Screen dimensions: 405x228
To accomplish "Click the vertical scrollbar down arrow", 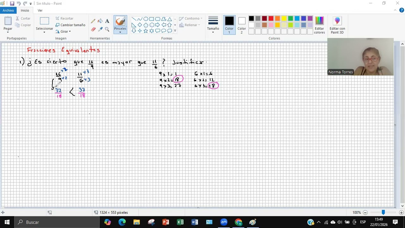I will pyautogui.click(x=402, y=206).
